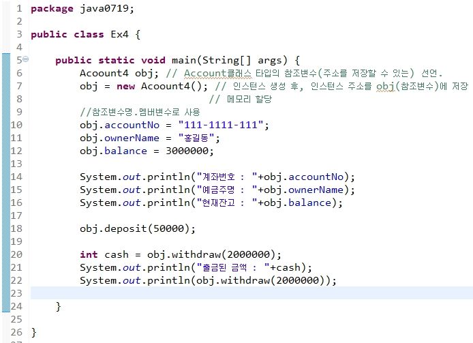
Task: Click the 'obj.deposit(50000);' call
Action: coord(138,229)
